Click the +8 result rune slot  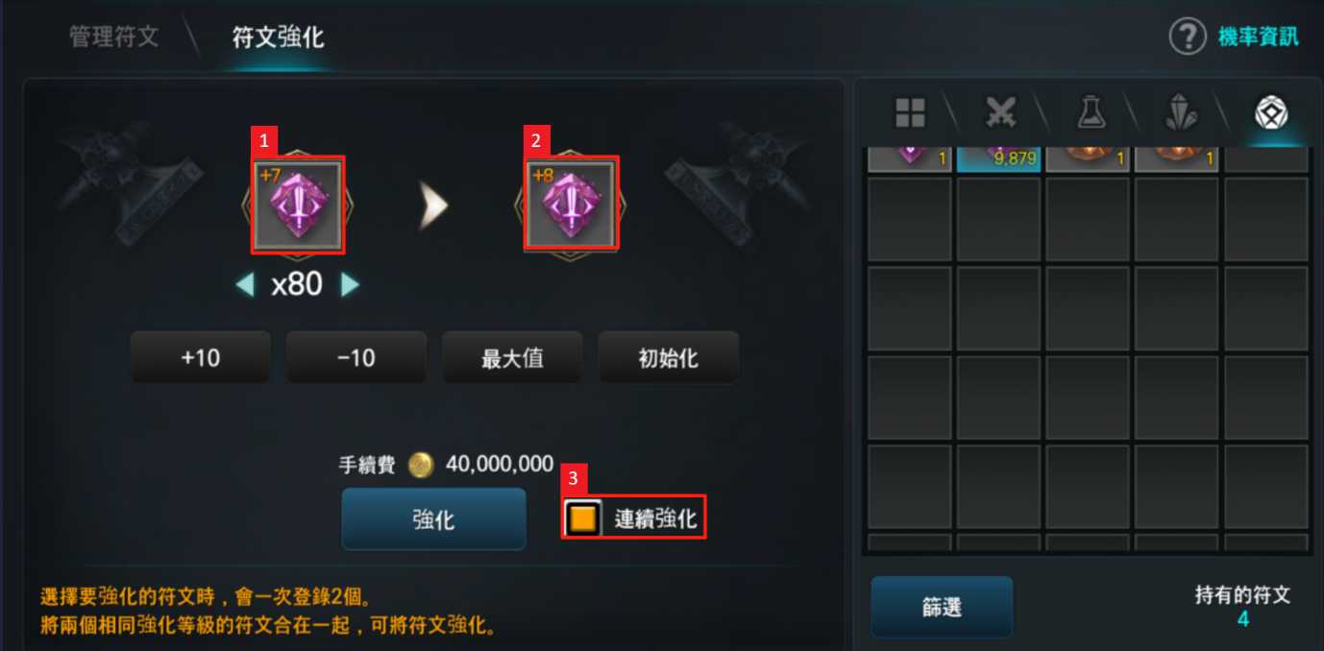[x=571, y=205]
